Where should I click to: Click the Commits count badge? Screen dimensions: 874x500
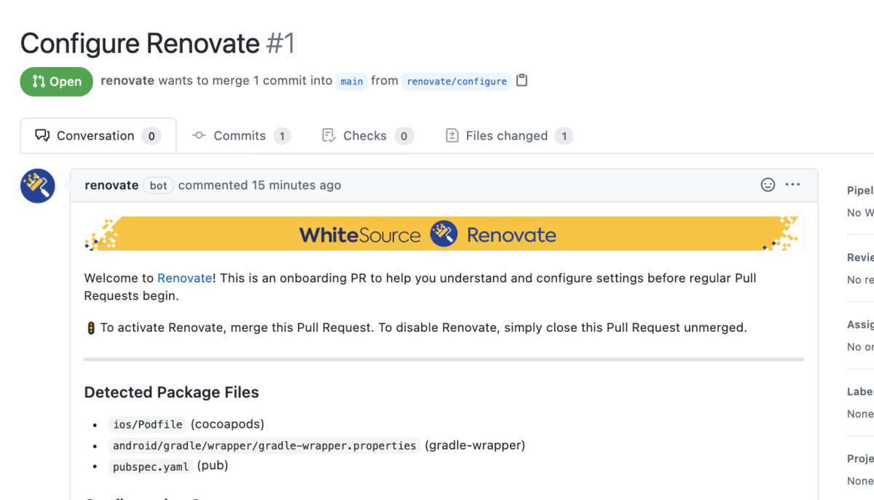click(x=282, y=136)
